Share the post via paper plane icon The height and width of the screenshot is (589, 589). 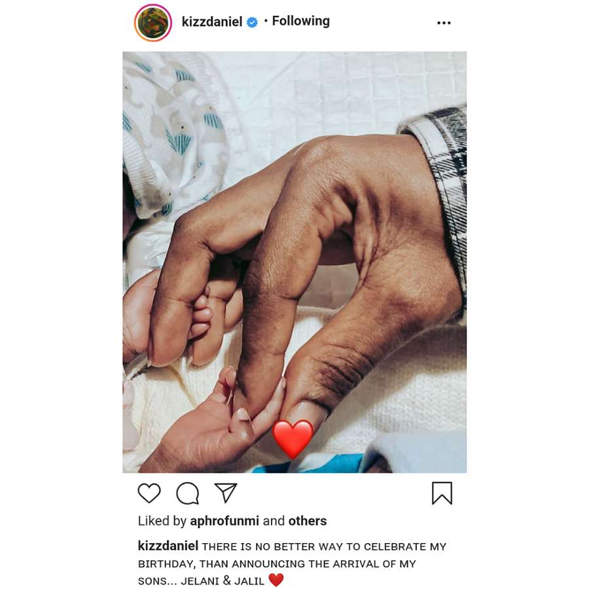[226, 493]
